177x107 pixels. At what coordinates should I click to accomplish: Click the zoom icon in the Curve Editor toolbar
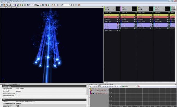click(x=101, y=86)
